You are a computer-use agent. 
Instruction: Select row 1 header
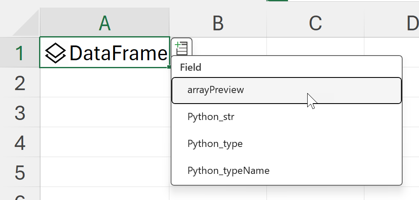click(20, 53)
